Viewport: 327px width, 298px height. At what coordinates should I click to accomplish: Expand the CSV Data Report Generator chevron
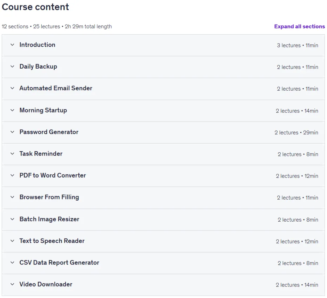pyautogui.click(x=12, y=263)
